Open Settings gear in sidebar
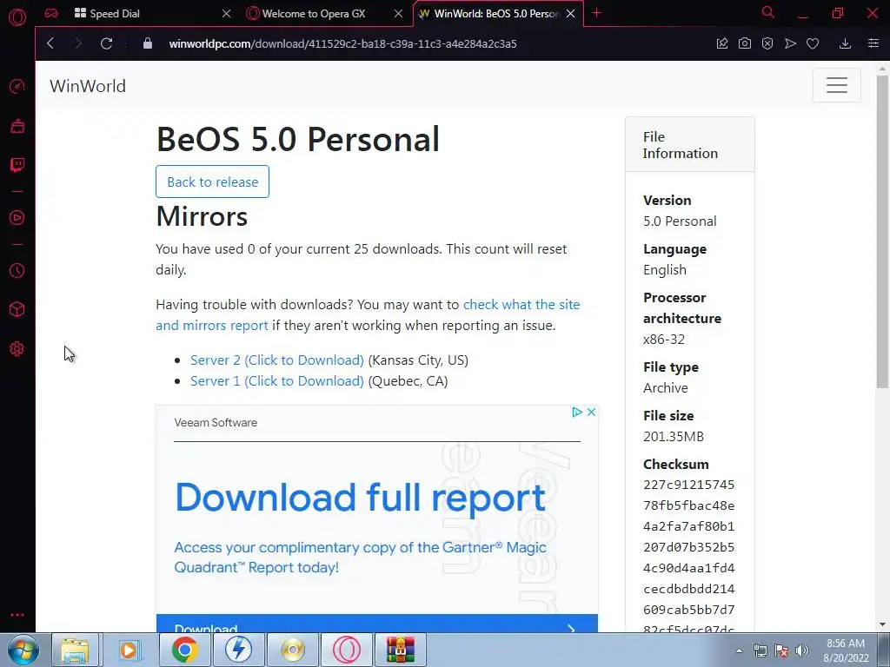Image resolution: width=890 pixels, height=667 pixels. click(x=17, y=349)
